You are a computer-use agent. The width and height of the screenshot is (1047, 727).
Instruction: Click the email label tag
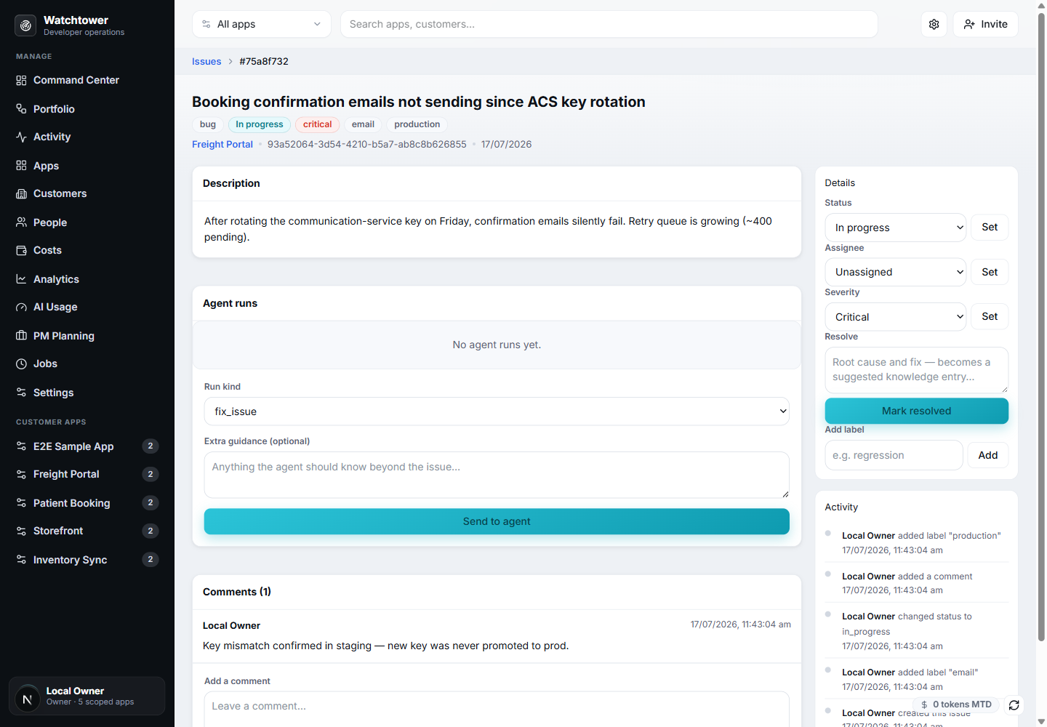pyautogui.click(x=364, y=124)
